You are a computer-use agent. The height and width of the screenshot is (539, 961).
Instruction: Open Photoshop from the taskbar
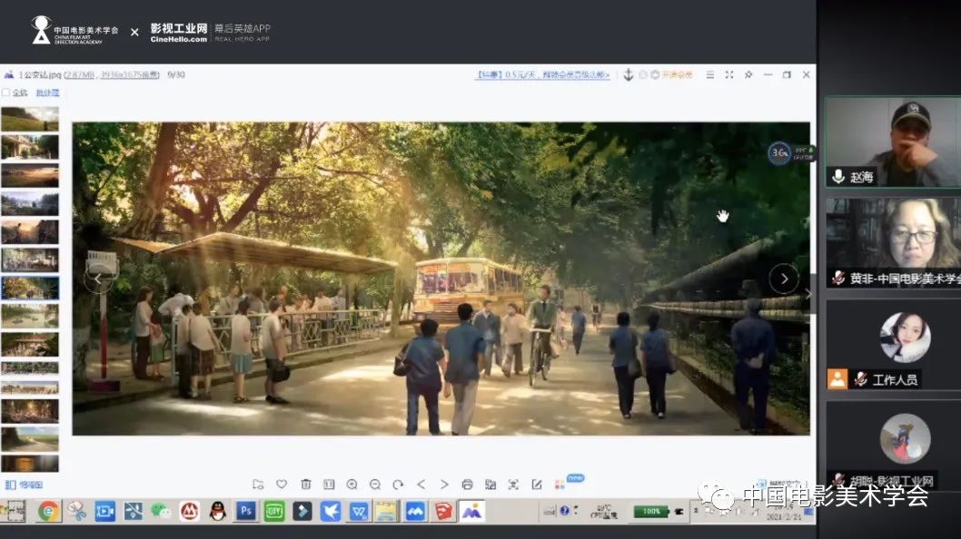tap(245, 511)
